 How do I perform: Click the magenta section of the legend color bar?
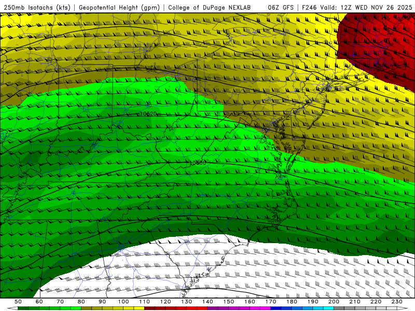click(x=239, y=308)
